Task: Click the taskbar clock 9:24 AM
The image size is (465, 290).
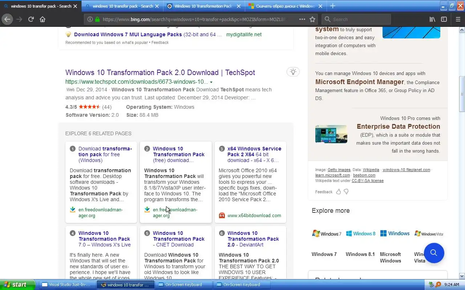Action: pos(452,285)
